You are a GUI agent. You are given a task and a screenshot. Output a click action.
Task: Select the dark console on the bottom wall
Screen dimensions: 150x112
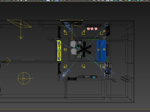coord(88,77)
